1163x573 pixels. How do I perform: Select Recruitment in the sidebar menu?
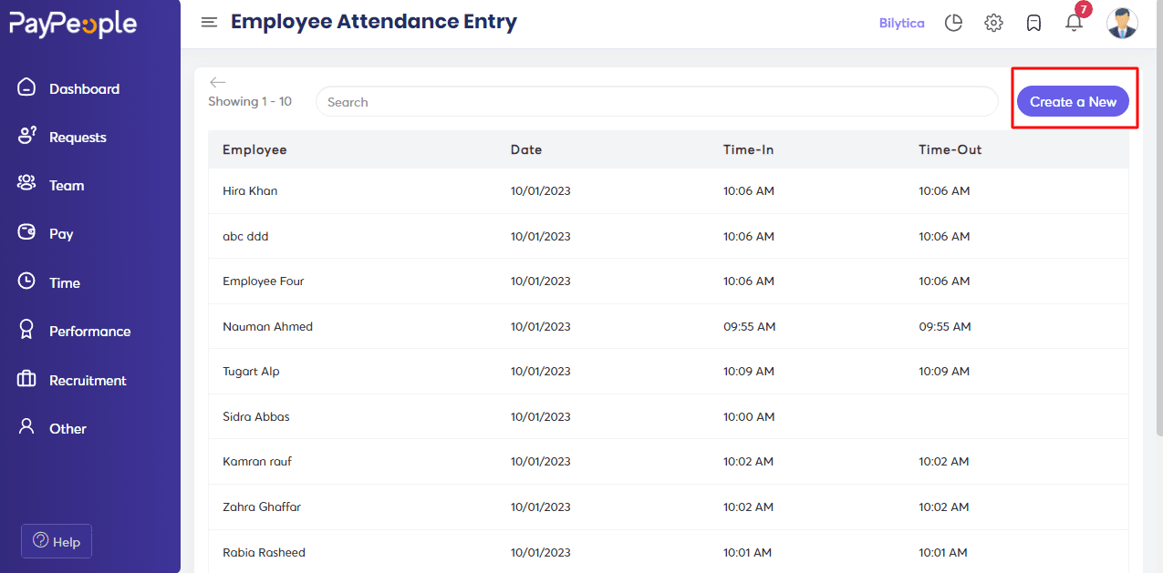[88, 380]
